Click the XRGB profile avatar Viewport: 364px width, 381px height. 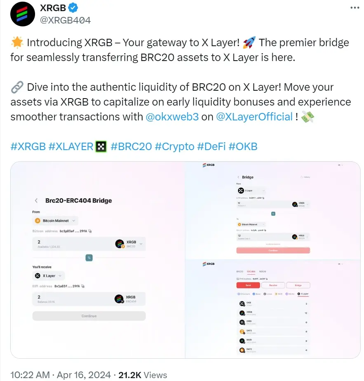coord(23,14)
